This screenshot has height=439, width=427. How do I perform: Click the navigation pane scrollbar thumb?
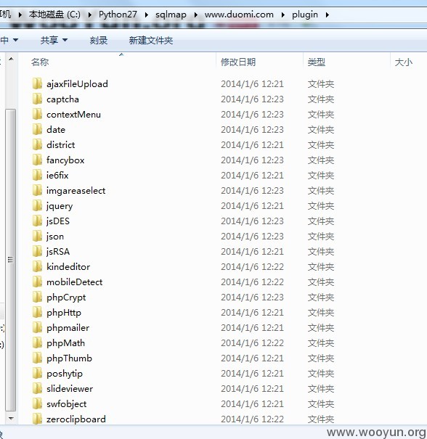pyautogui.click(x=11, y=260)
